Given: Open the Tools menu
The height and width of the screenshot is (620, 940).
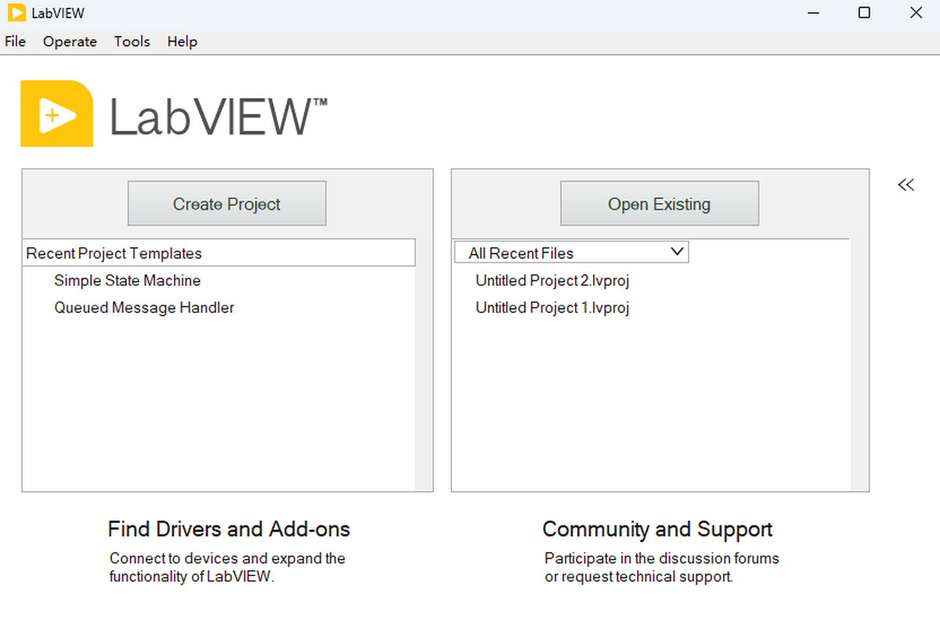Looking at the screenshot, I should point(132,41).
